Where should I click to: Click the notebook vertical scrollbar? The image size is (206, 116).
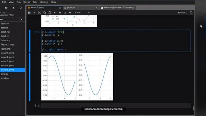[x=193, y=108]
